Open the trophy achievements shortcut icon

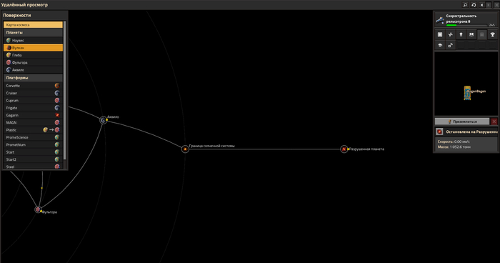click(x=492, y=34)
